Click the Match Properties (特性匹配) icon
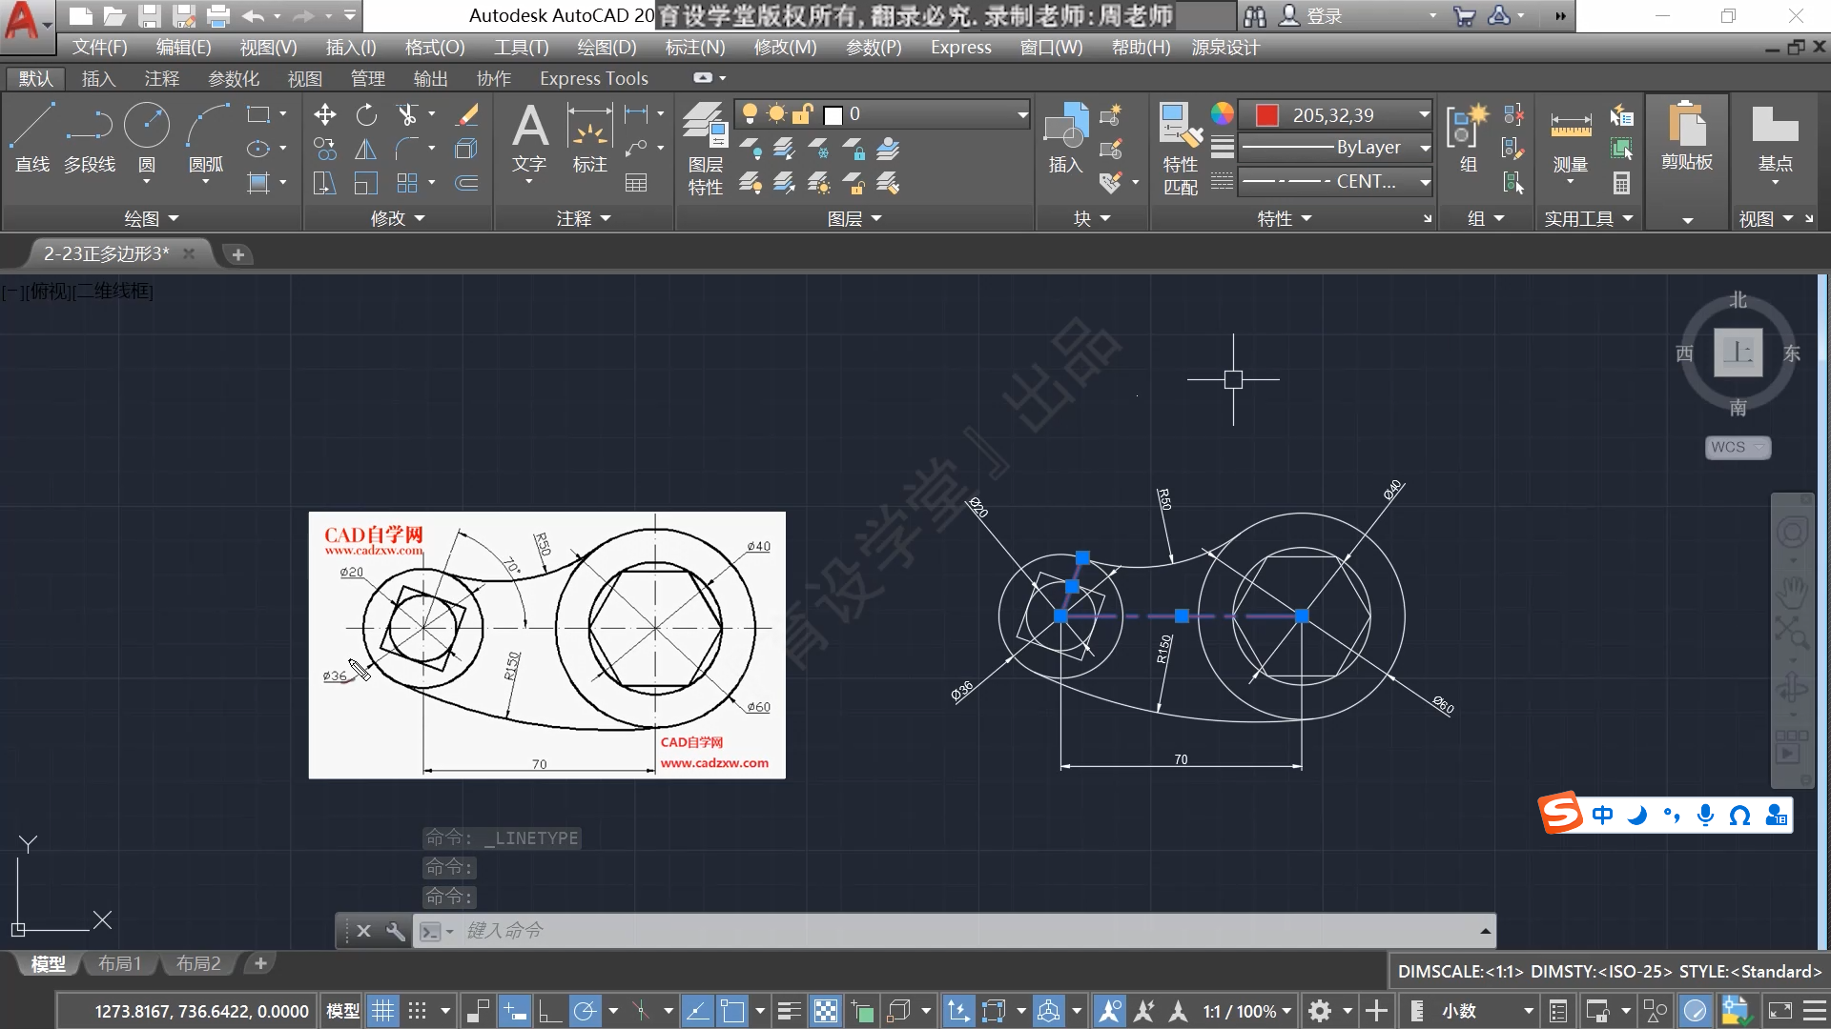1831x1029 pixels. tap(1181, 149)
